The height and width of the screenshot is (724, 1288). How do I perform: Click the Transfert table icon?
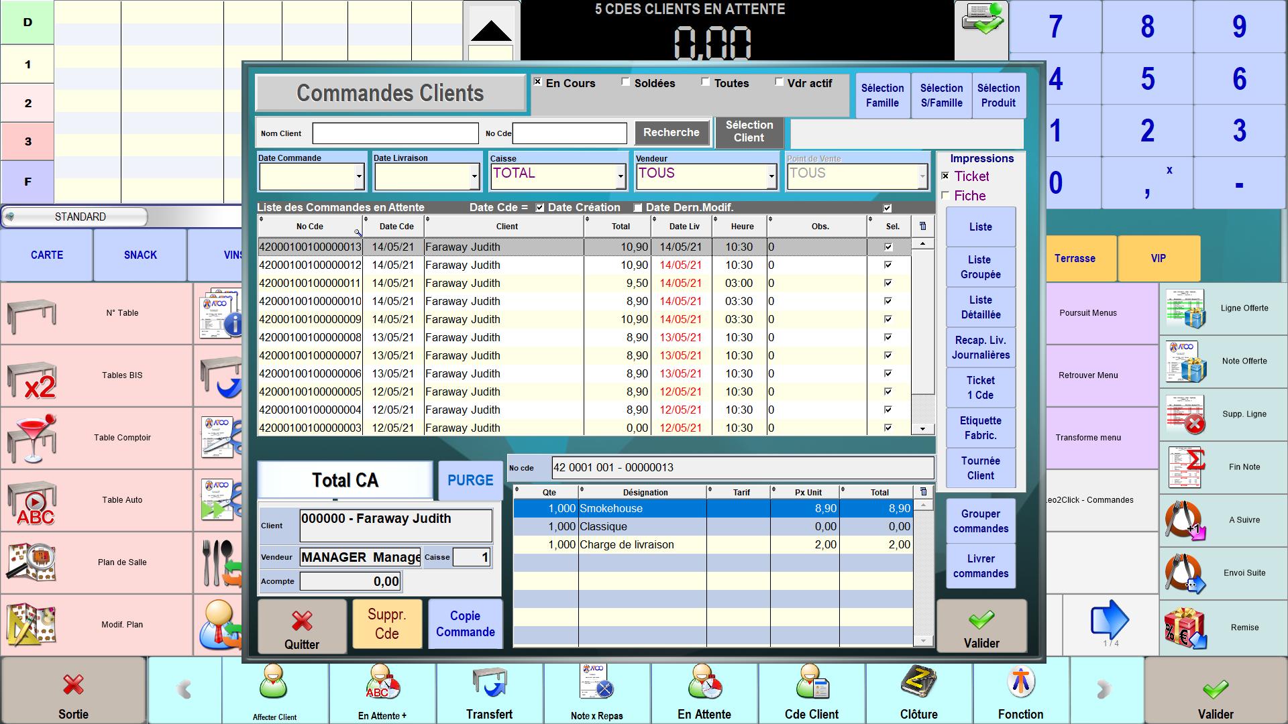pos(490,682)
